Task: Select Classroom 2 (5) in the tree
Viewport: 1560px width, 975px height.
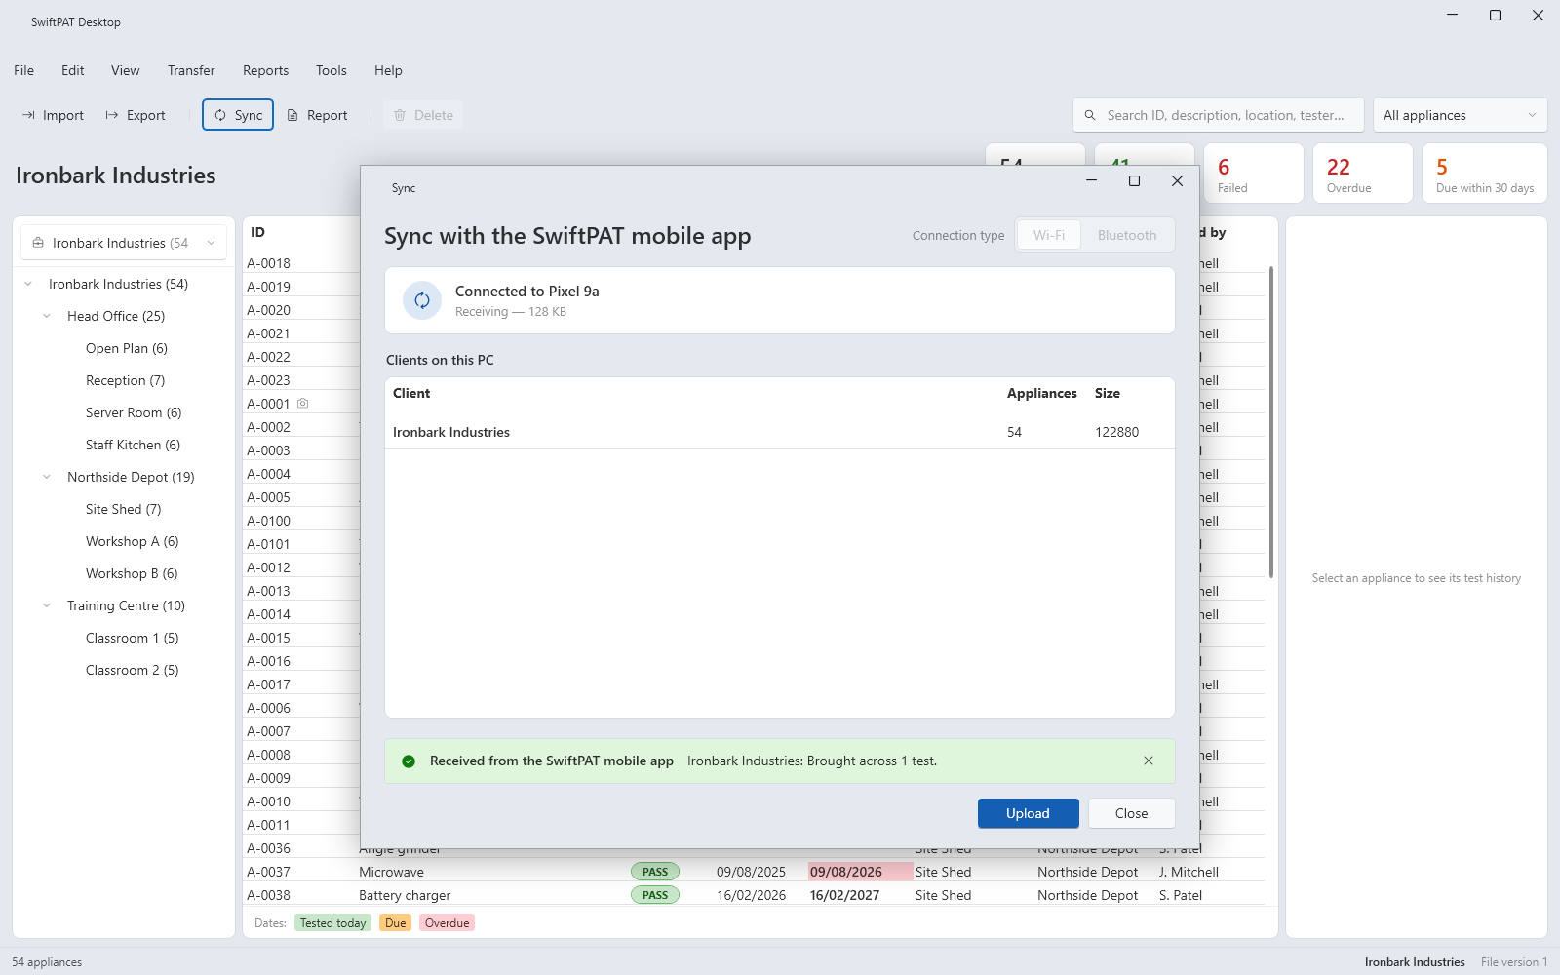Action: click(x=132, y=670)
